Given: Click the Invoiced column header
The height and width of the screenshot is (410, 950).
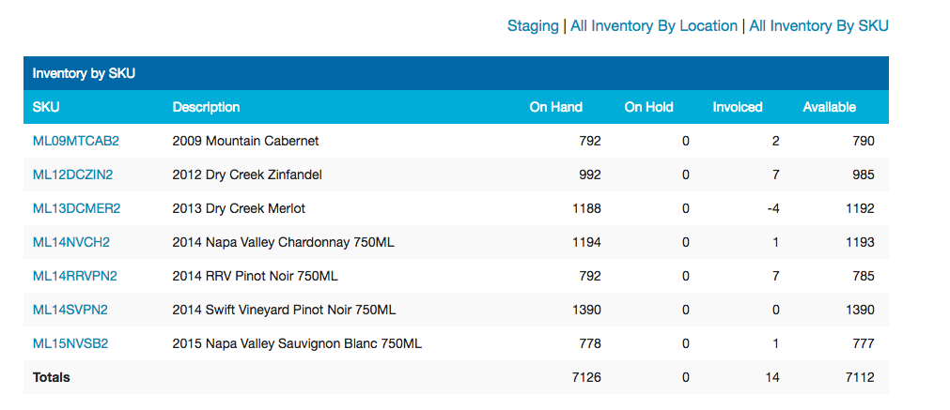Looking at the screenshot, I should (x=738, y=107).
